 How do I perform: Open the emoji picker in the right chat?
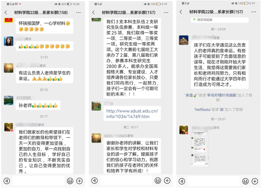pos(245,181)
